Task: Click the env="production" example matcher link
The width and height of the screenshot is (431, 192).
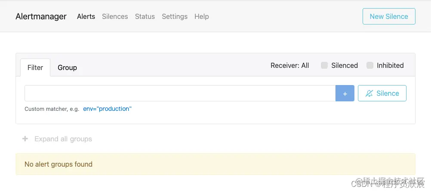Action: [108, 109]
